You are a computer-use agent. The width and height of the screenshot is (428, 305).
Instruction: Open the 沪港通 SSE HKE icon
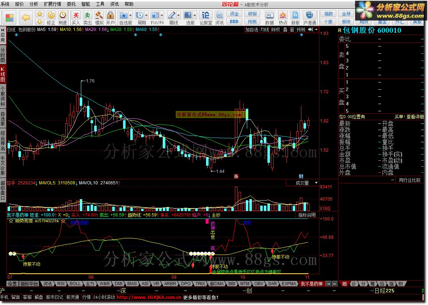tap(309, 18)
